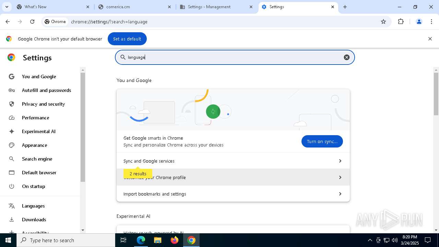Launch Firefox from taskbar
This screenshot has height=247, width=439.
coord(174,240)
